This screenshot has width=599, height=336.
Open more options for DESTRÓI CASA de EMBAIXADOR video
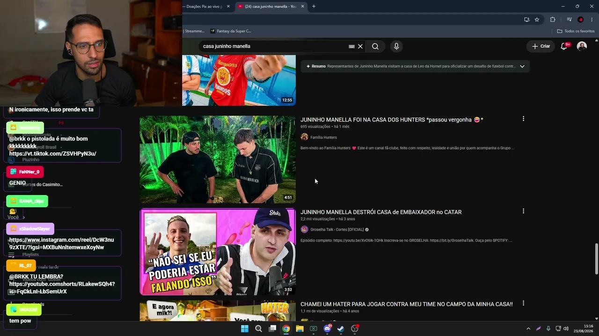[x=523, y=211]
